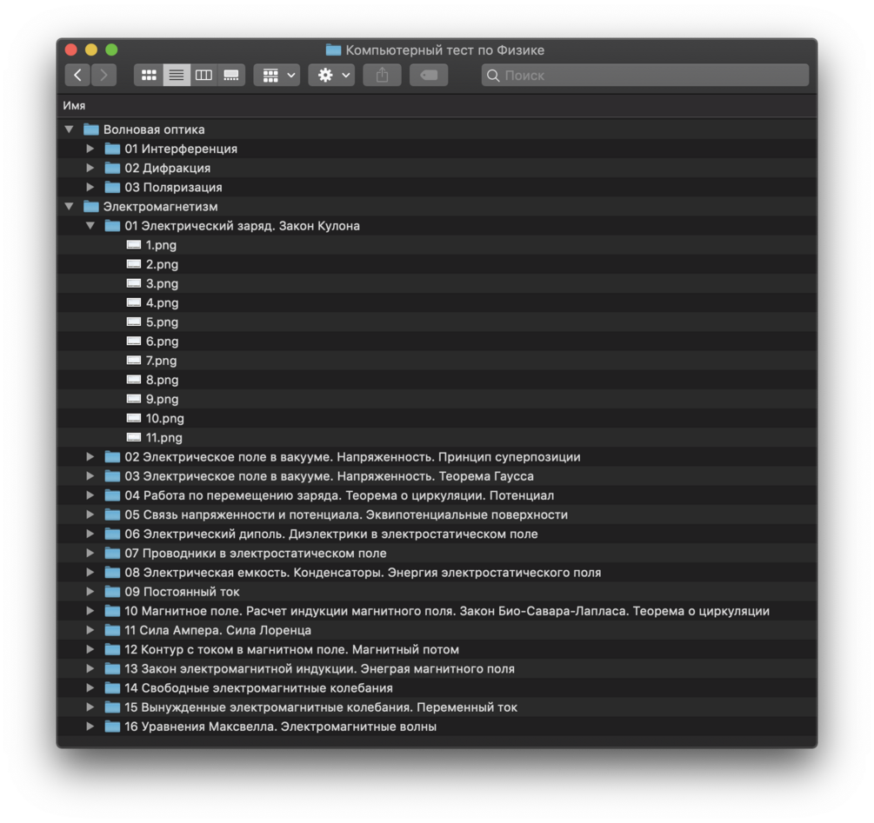
Task: Expand 03 Электрическое поле Теорема Гаусса
Action: point(90,476)
